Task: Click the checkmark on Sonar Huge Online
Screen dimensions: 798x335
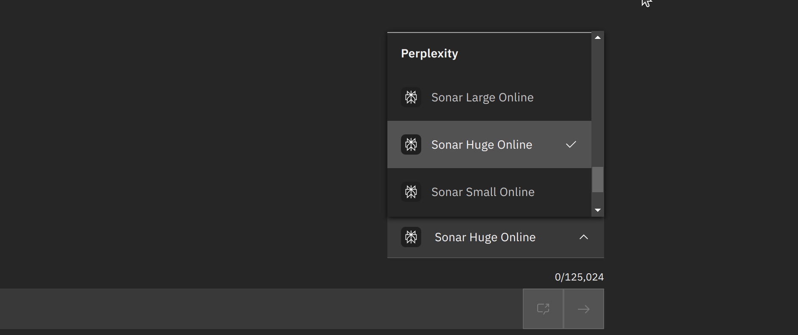Action: click(571, 144)
